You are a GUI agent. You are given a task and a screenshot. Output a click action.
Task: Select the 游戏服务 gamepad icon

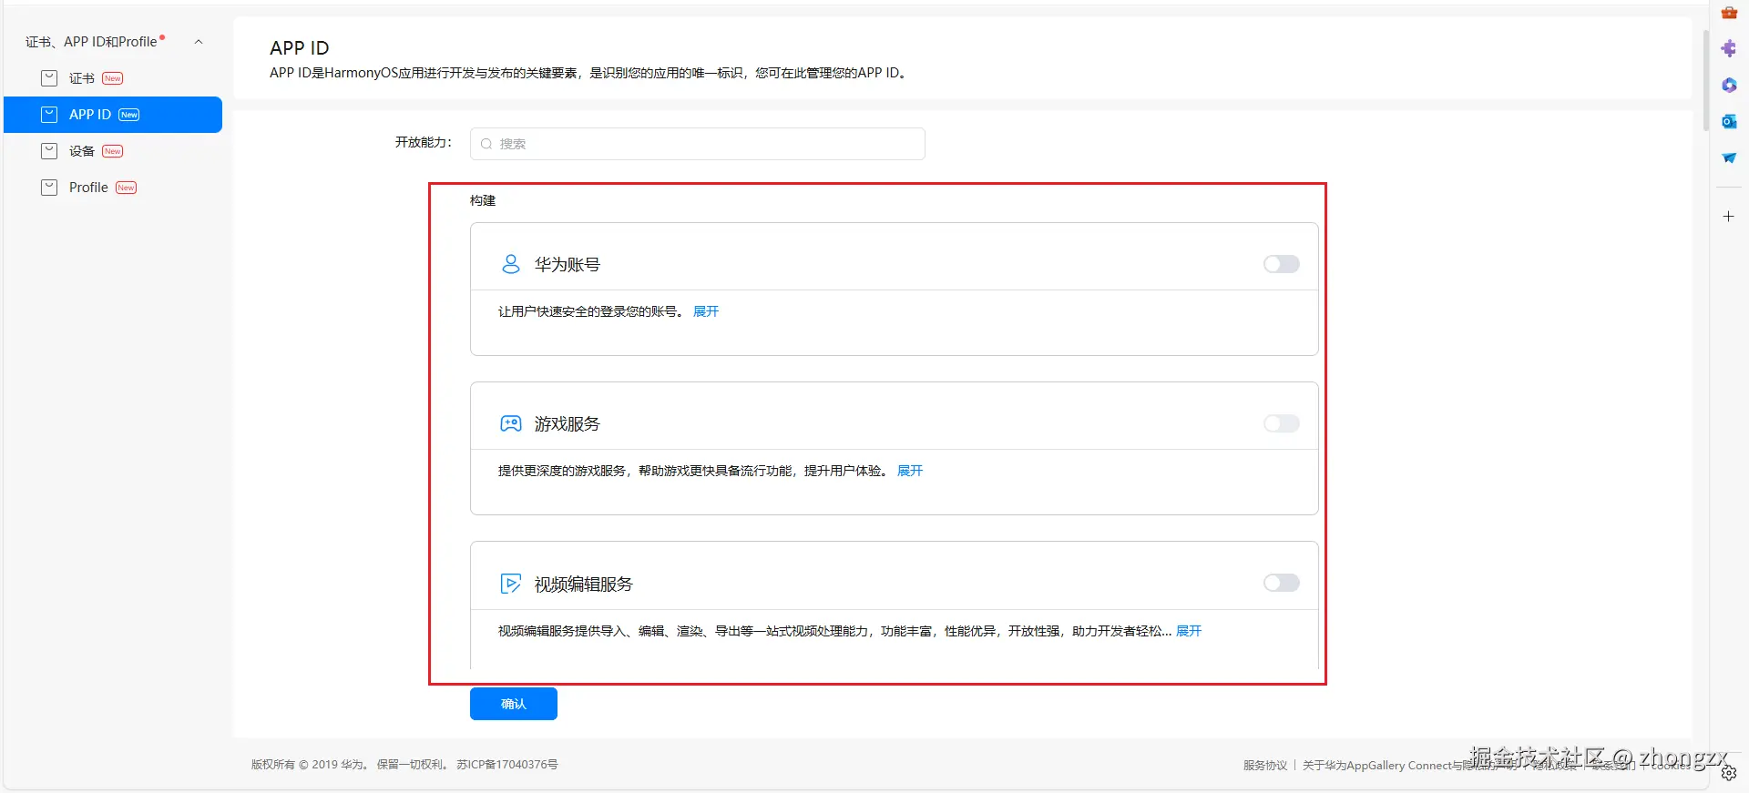tap(511, 423)
